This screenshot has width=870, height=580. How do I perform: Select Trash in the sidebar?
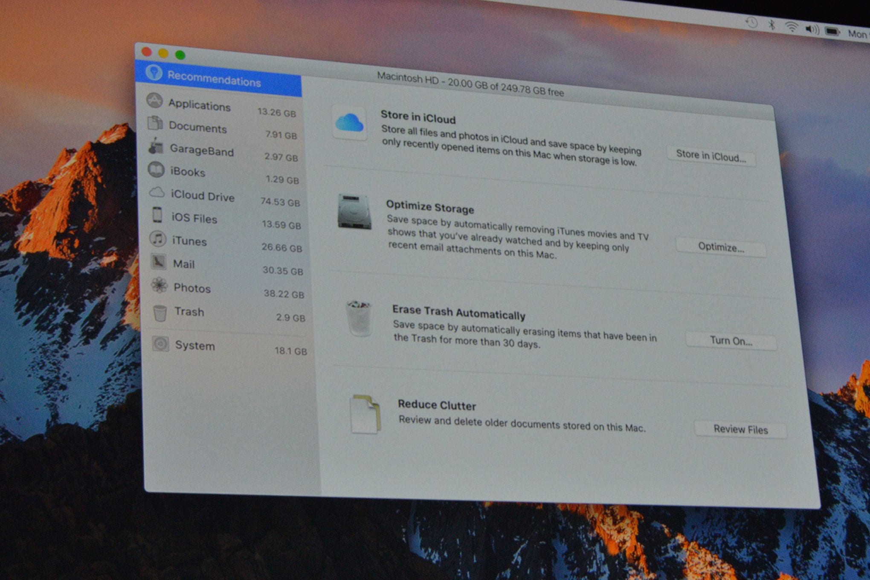coord(229,314)
